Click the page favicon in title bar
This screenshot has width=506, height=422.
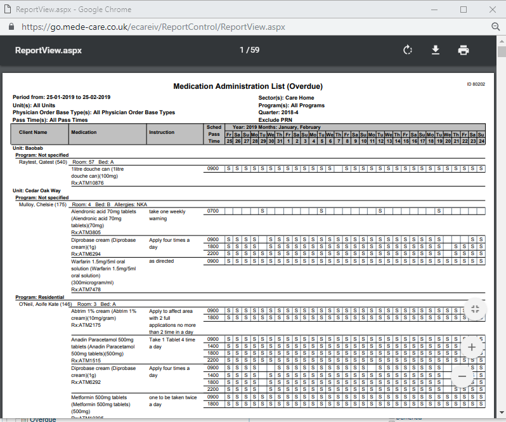pos(7,10)
